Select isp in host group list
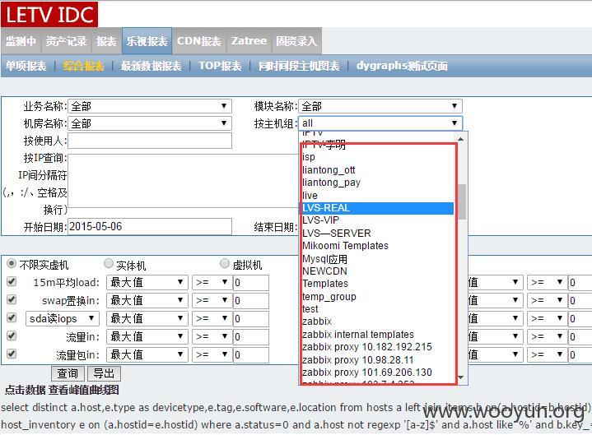592x435 pixels. [378, 157]
